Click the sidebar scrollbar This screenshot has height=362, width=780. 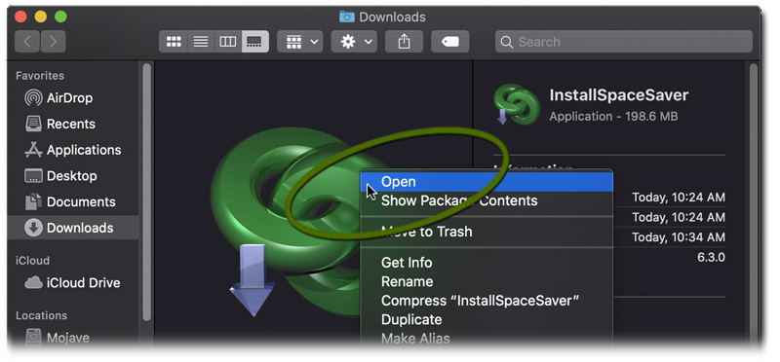(x=147, y=191)
